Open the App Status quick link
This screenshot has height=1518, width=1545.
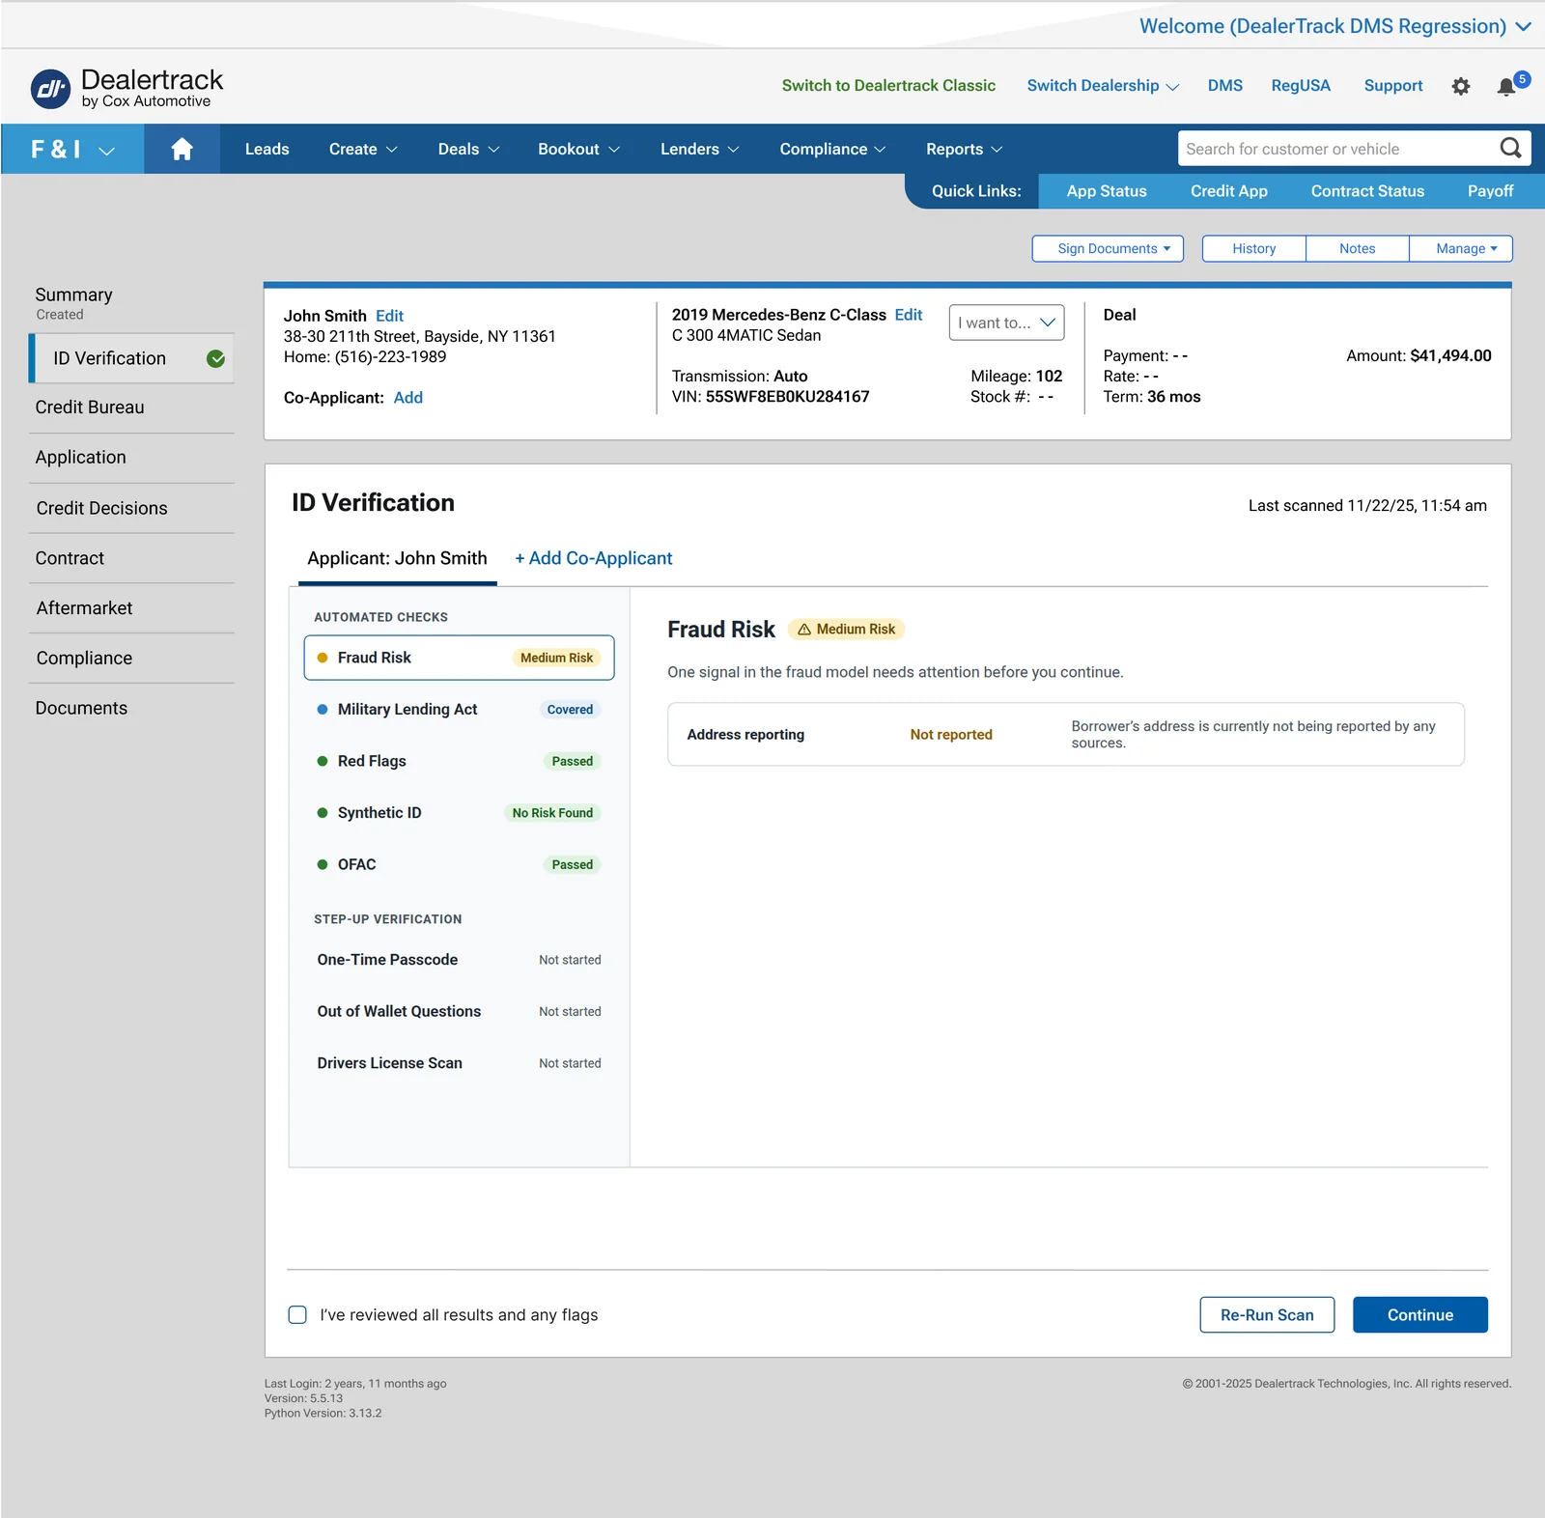tap(1107, 191)
